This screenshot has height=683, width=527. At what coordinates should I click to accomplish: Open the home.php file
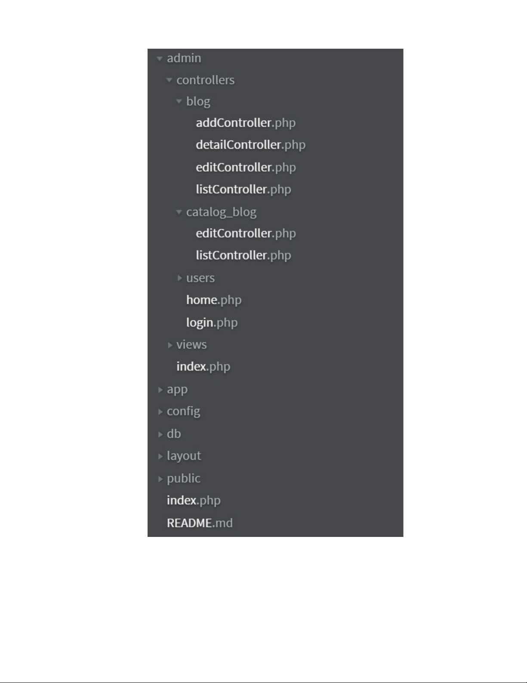(213, 300)
